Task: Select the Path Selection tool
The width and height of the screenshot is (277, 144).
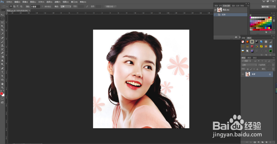Action: coord(2,76)
